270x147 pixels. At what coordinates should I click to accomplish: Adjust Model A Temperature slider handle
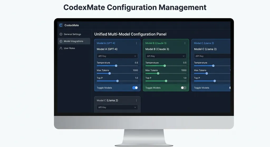point(116,66)
